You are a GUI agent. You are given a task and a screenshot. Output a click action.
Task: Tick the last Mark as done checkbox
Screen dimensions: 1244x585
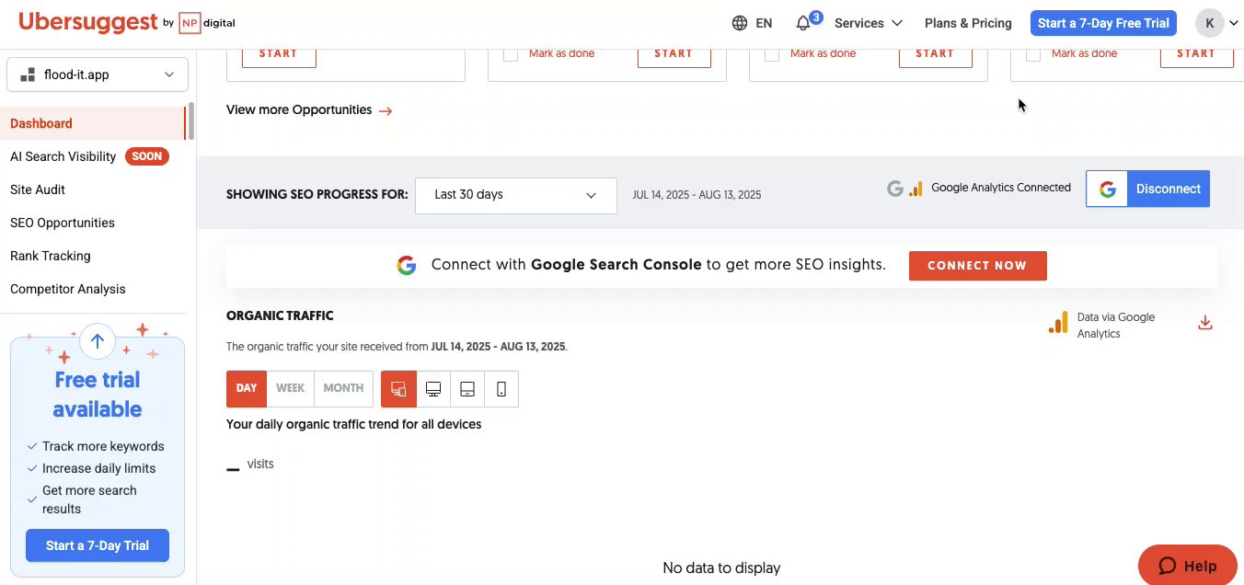click(1033, 54)
